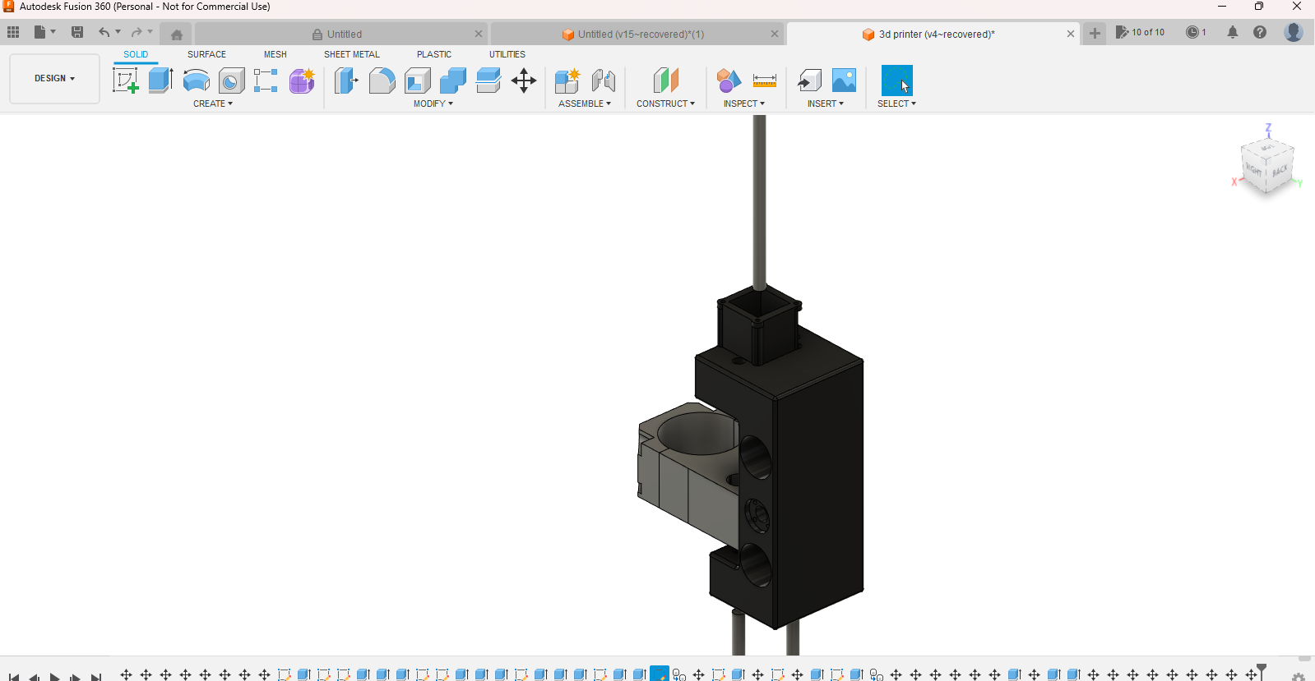Click the Save icon
Viewport: 1315px width, 681px height.
tap(77, 32)
